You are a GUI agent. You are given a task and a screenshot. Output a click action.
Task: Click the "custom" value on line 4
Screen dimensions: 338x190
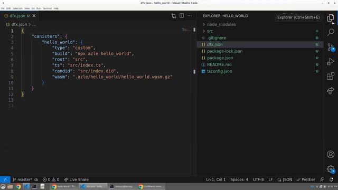(83, 48)
